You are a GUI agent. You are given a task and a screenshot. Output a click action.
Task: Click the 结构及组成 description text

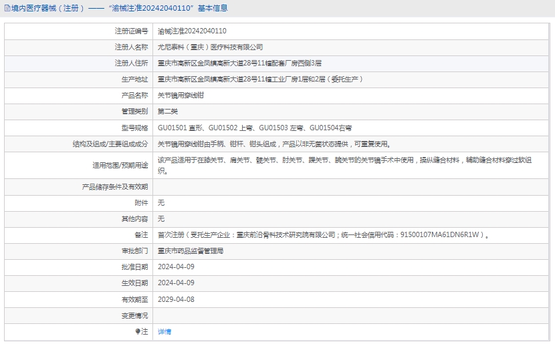pyautogui.click(x=274, y=144)
